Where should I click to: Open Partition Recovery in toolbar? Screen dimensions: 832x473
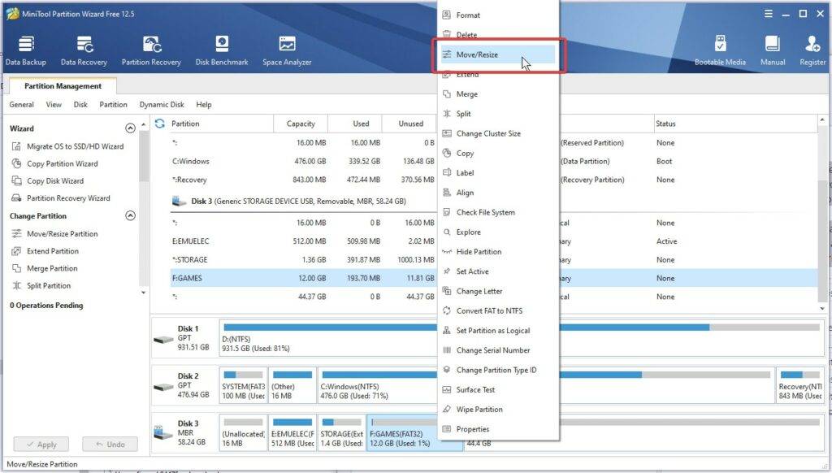tap(151, 51)
